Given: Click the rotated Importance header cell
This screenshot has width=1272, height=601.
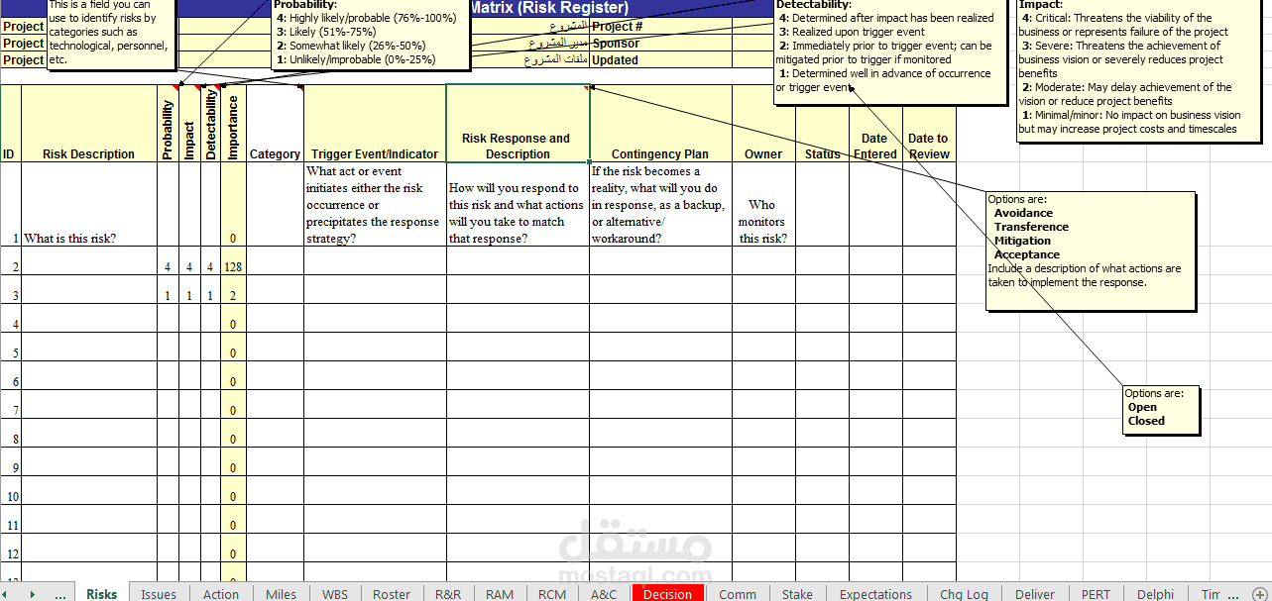Looking at the screenshot, I should pos(234,124).
